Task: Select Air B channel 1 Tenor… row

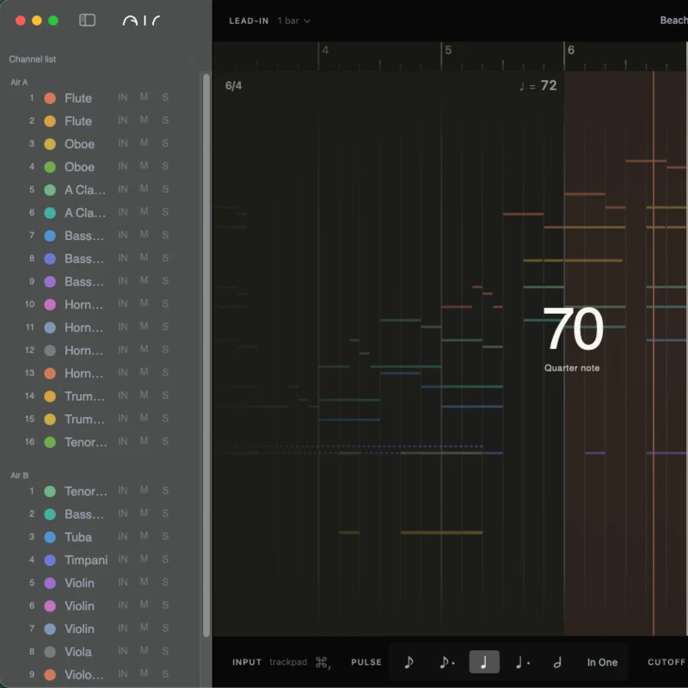Action: [x=100, y=491]
